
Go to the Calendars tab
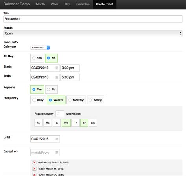(x=83, y=4)
